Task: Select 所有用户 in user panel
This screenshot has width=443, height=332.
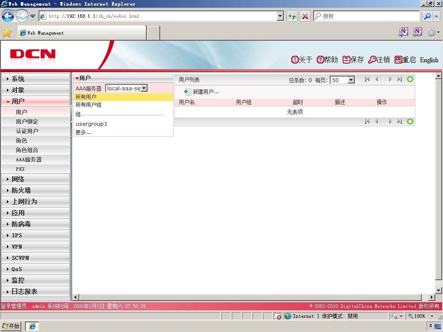Action: [123, 97]
